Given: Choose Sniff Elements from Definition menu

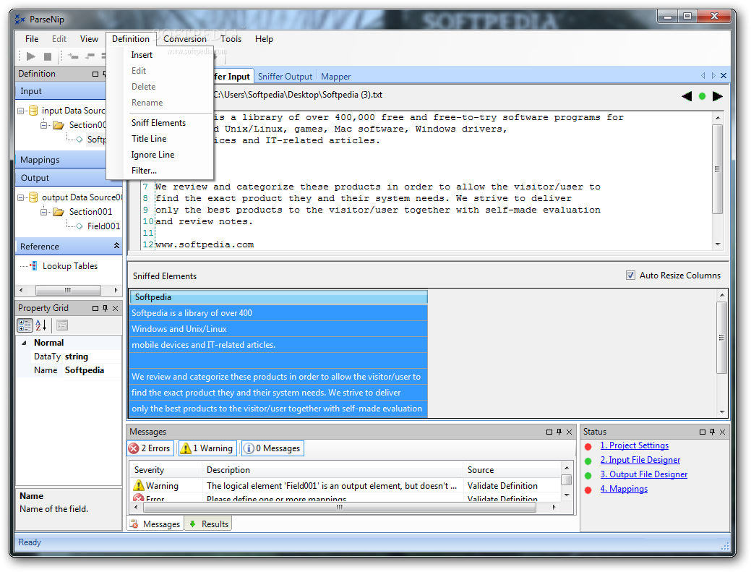Looking at the screenshot, I should tap(160, 123).
